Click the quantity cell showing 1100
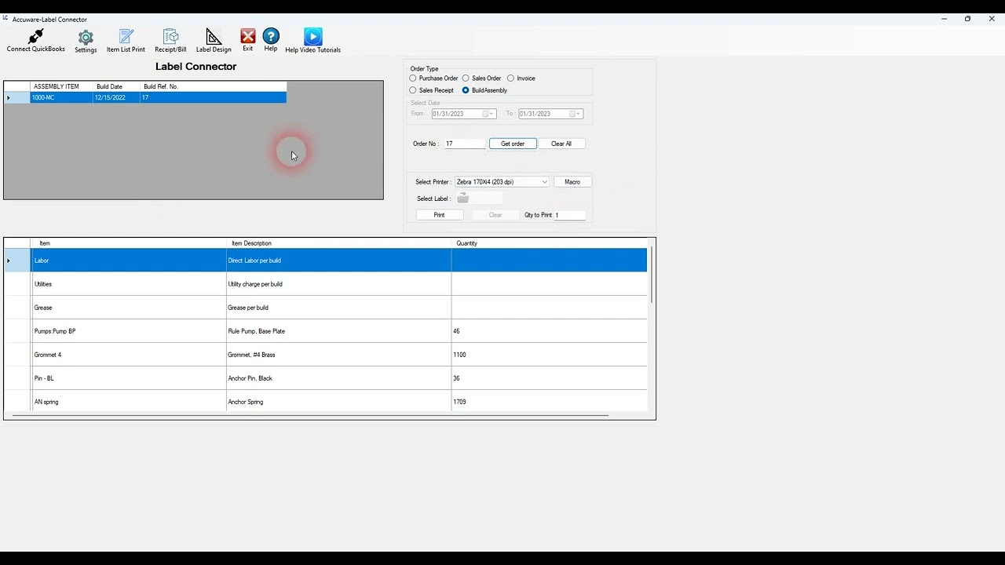Image resolution: width=1005 pixels, height=565 pixels. point(549,355)
